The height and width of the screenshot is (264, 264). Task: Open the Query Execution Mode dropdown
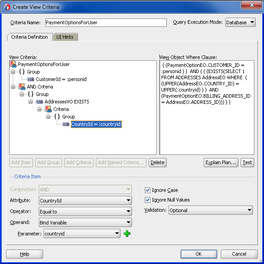[x=240, y=22]
